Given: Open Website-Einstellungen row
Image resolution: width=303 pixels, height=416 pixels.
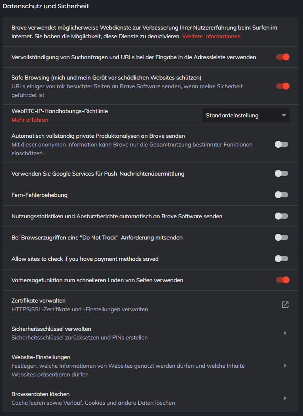Looking at the screenshot, I should pyautogui.click(x=130, y=366).
